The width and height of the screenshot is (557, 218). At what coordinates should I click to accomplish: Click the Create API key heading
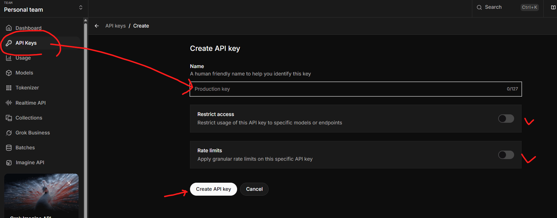click(x=215, y=49)
